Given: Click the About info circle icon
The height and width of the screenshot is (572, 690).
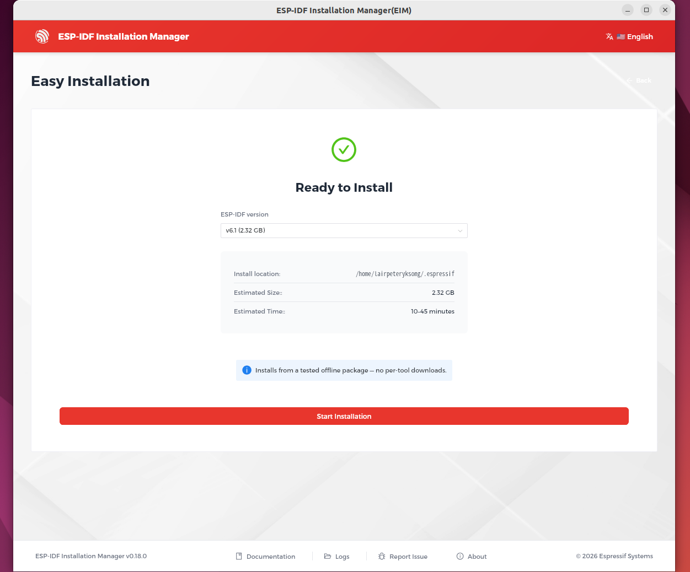Looking at the screenshot, I should pos(460,557).
